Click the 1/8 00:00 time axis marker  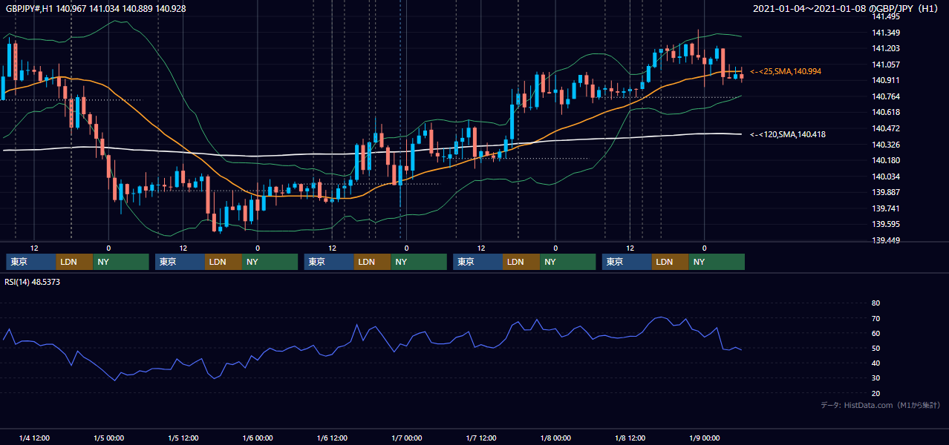[555, 438]
